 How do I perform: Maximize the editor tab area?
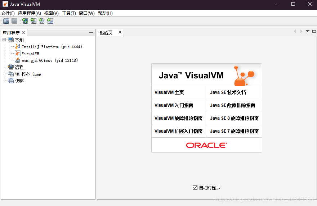pyautogui.click(x=314, y=31)
